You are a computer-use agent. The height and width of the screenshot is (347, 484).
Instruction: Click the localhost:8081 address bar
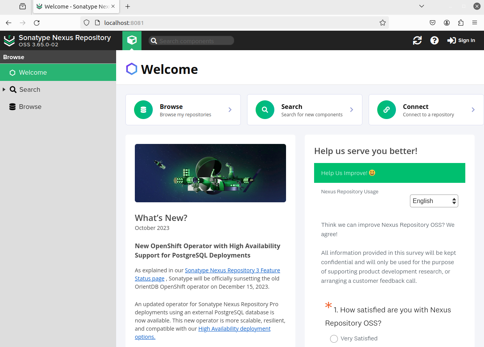(235, 23)
